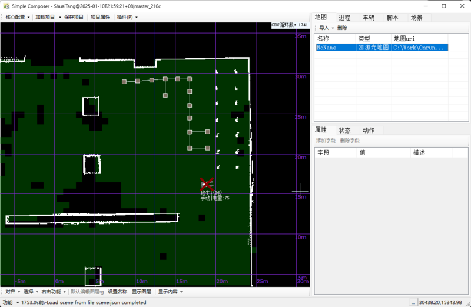Open the 插件(P) menu
The image size is (471, 307).
pyautogui.click(x=127, y=17)
